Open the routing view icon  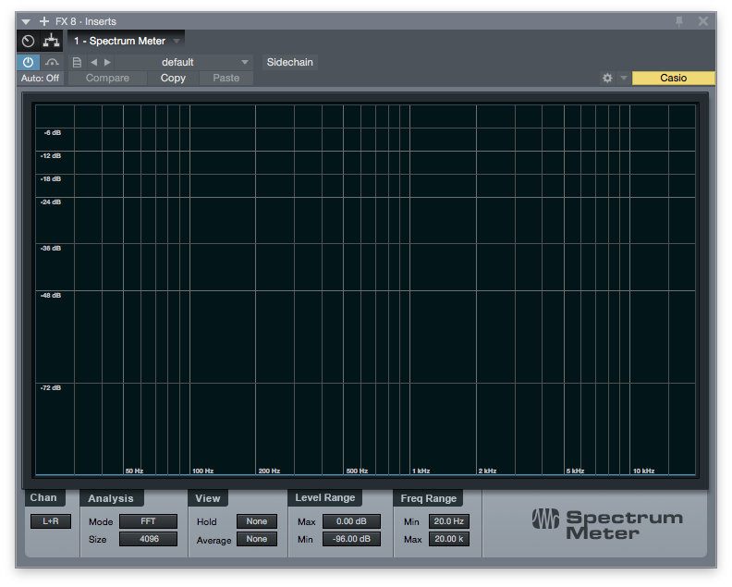coord(52,42)
